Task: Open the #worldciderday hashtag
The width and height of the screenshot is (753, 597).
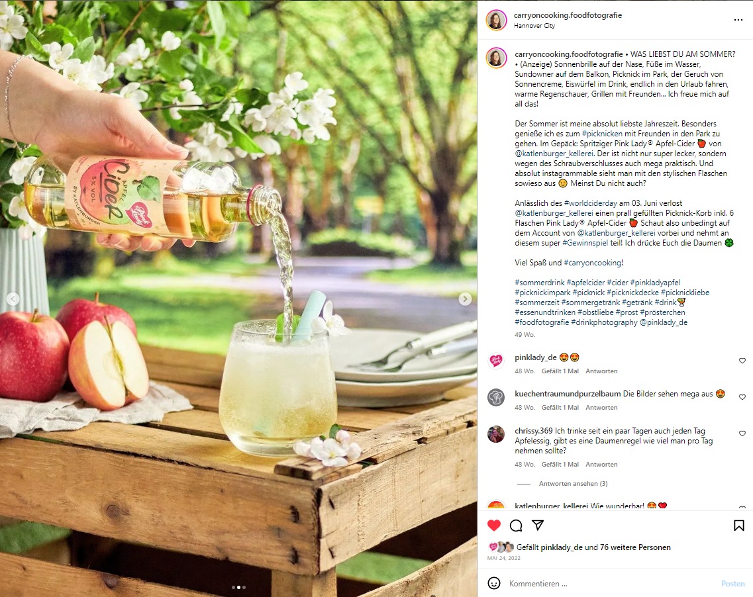Action: point(590,203)
